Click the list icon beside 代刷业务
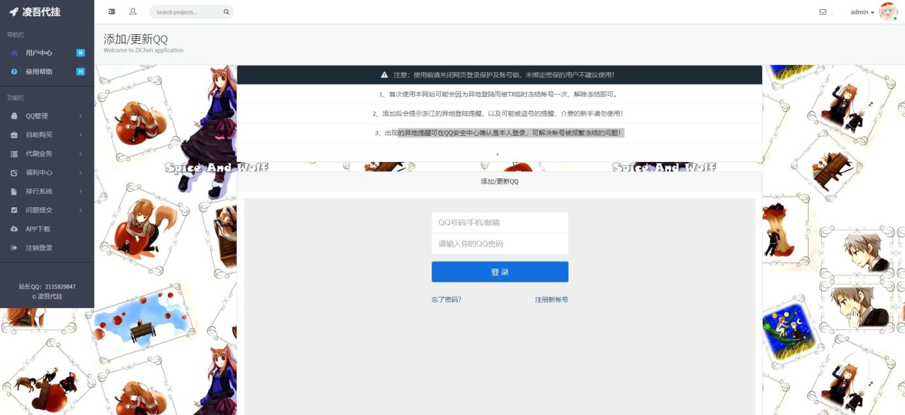The width and height of the screenshot is (905, 415). tap(14, 154)
